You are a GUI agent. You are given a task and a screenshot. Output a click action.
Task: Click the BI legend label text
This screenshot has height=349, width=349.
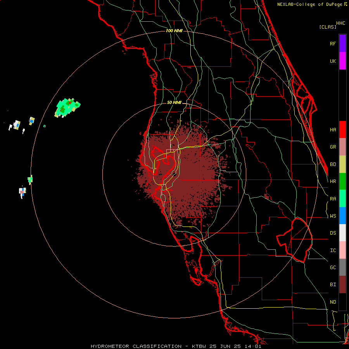click(333, 285)
